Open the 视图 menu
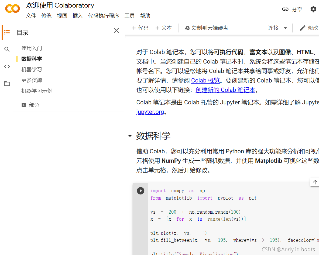Image resolution: width=319 pixels, height=255 pixels. [x=62, y=16]
